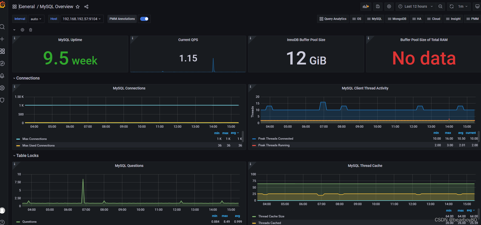
Task: Open the Configuration gear in the sidebar
Action: pyautogui.click(x=2, y=88)
